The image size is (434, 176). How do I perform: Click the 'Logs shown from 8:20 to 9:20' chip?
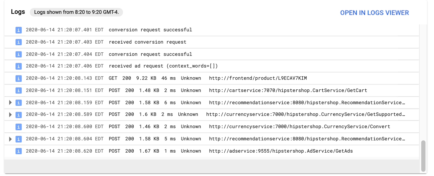76,12
